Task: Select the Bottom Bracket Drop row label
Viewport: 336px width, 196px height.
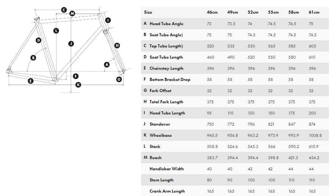Action: click(170, 79)
